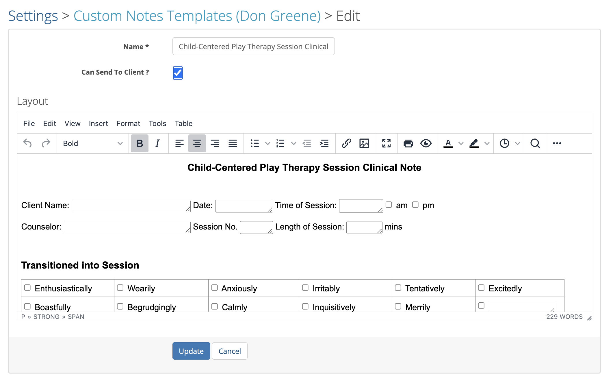Open the Find and replace search icon
Screen dimensions: 613x381
click(535, 143)
